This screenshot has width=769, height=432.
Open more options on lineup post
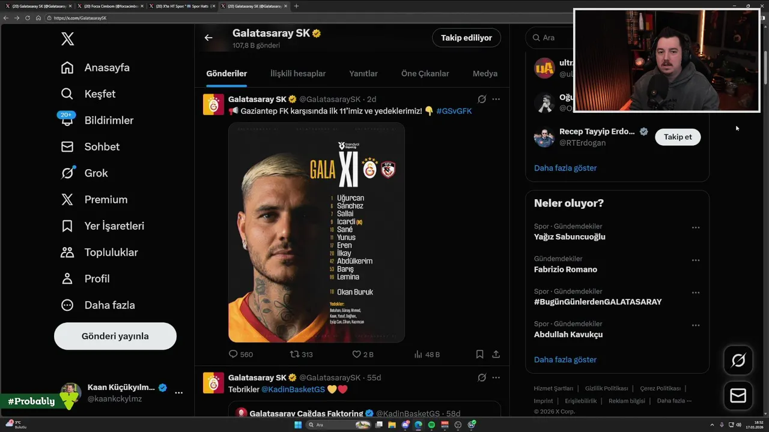(496, 99)
